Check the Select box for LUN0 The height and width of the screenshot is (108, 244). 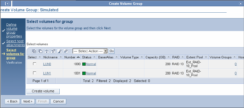click(x=35, y=64)
